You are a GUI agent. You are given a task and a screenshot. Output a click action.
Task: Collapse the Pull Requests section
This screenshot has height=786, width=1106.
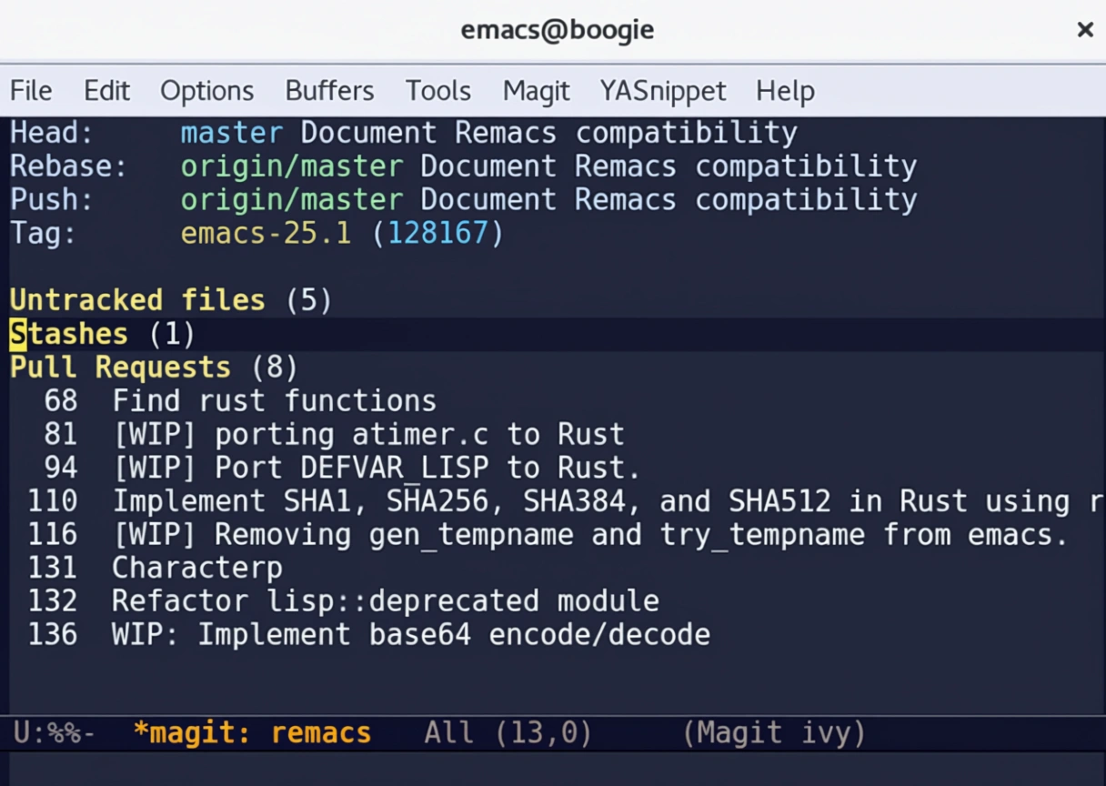click(120, 368)
